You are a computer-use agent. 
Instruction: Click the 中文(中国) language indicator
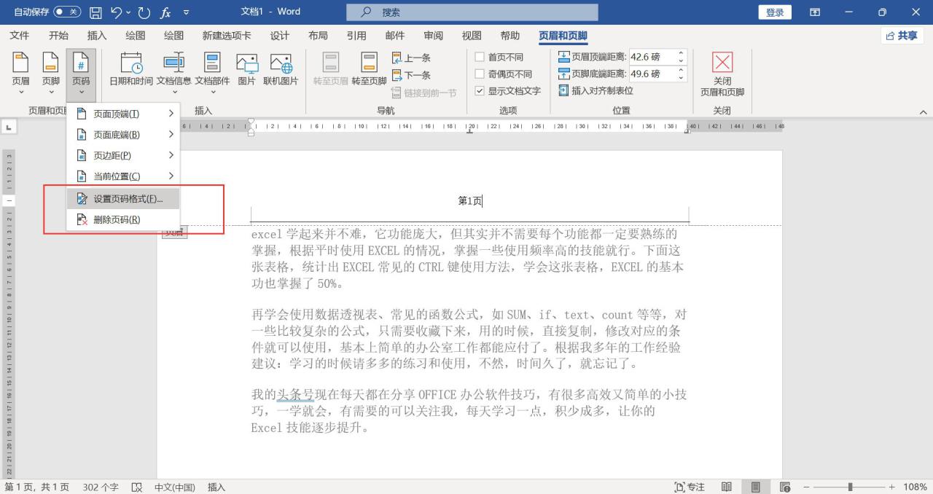[175, 487]
